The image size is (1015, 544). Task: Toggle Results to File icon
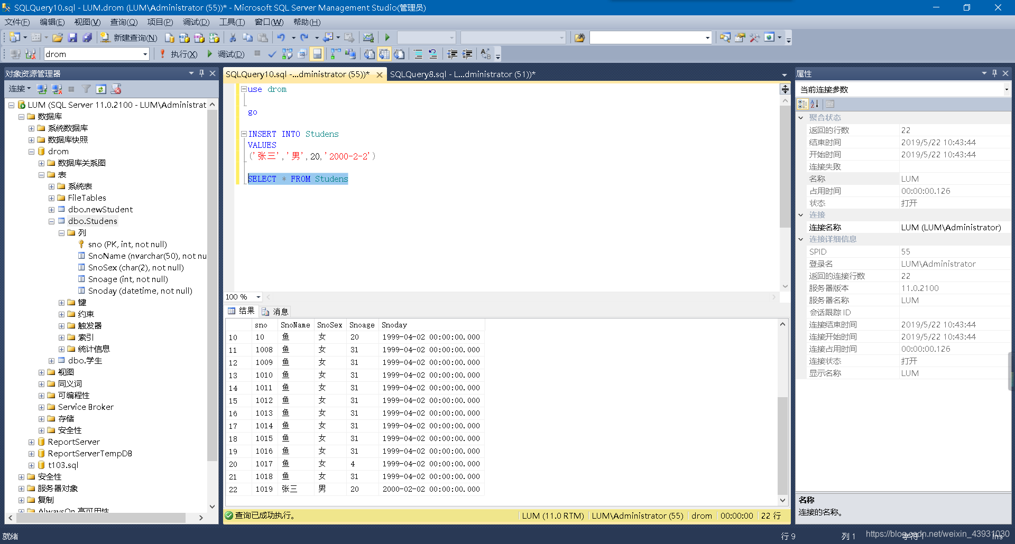click(x=399, y=54)
